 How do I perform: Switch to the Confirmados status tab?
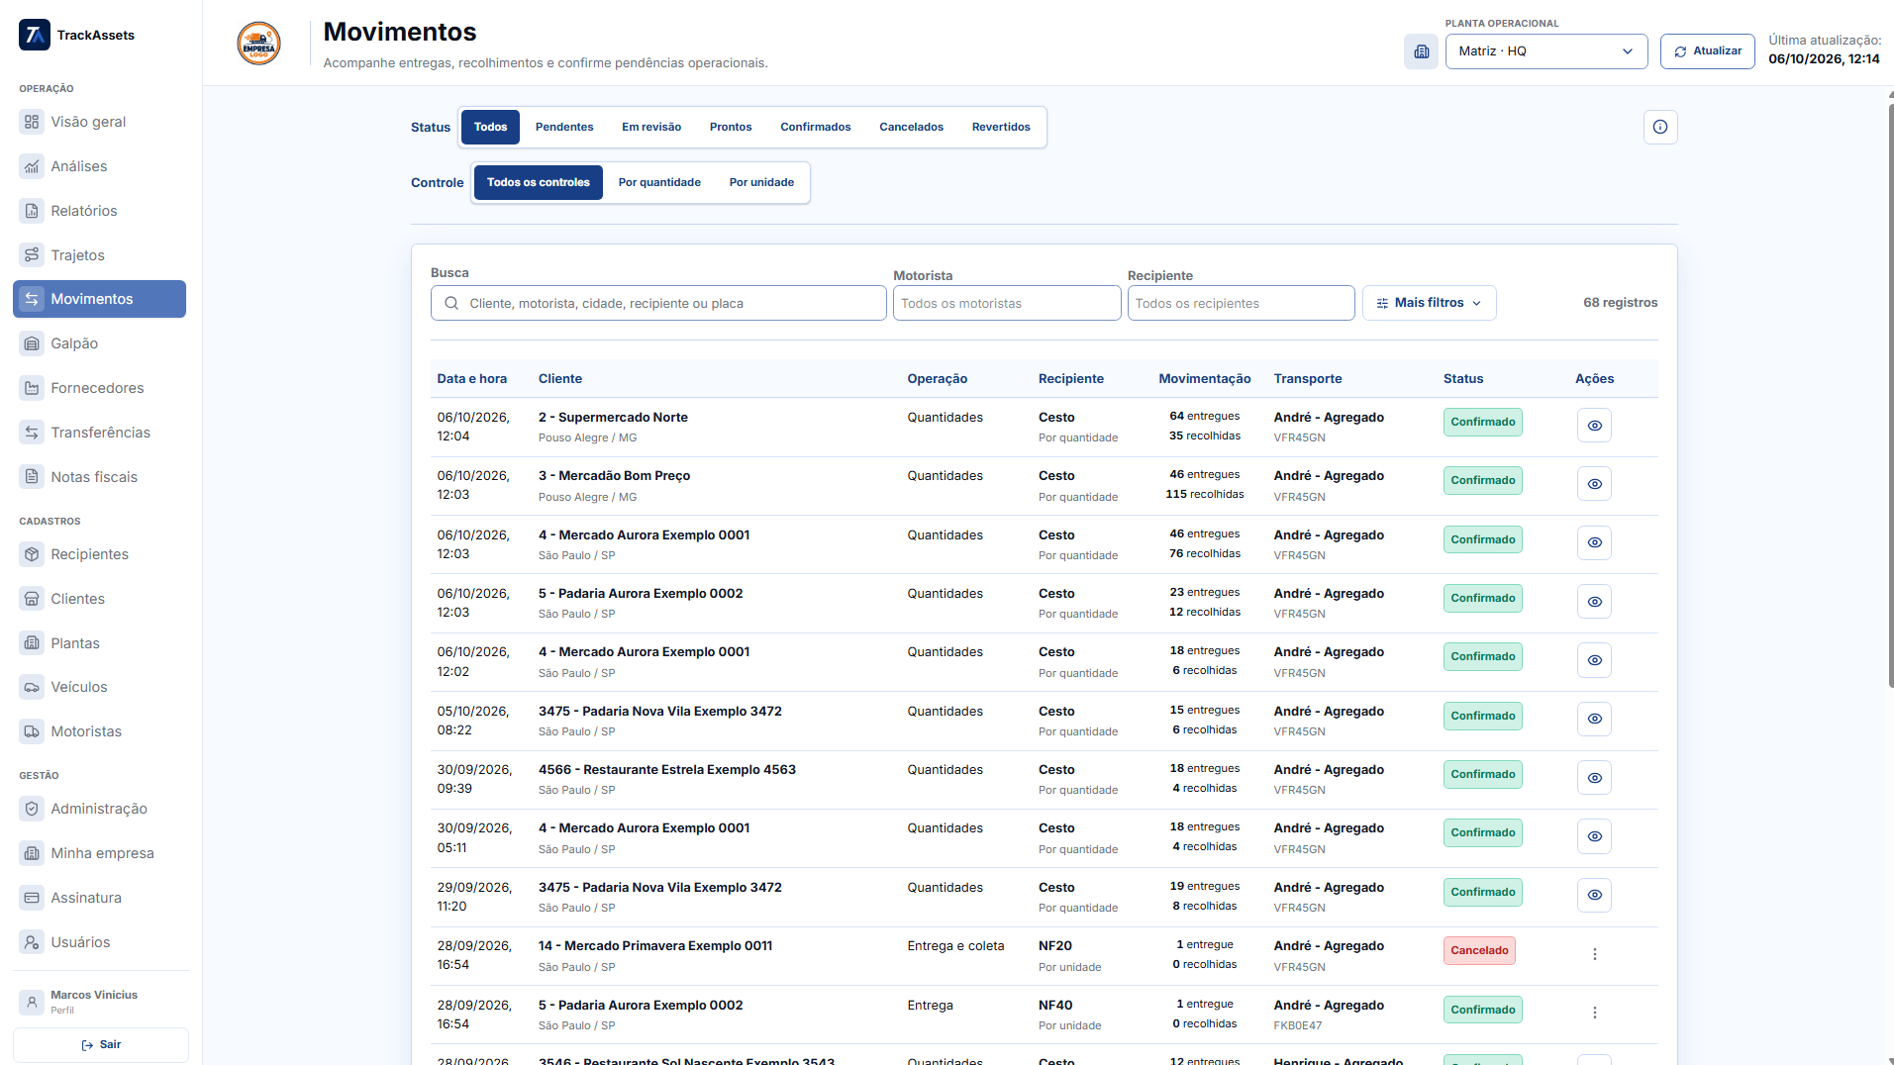pos(815,127)
